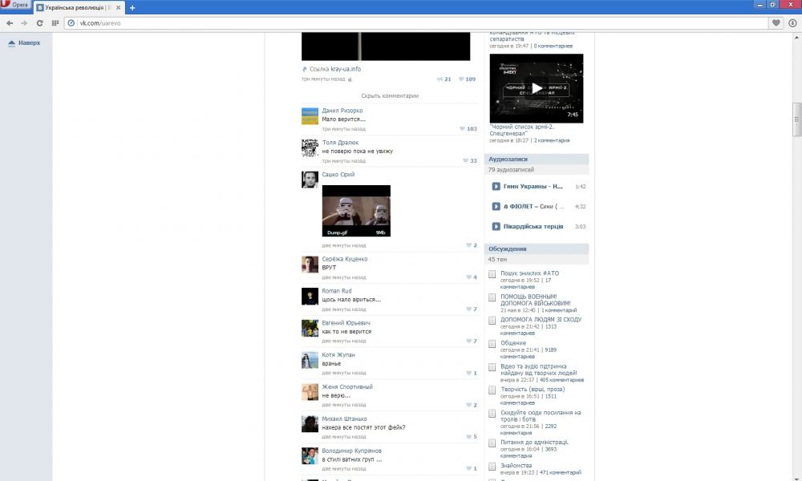Viewport: 802px width, 481px height.
Task: Repost the post with the 21 megaphone icon
Action: pyautogui.click(x=444, y=79)
